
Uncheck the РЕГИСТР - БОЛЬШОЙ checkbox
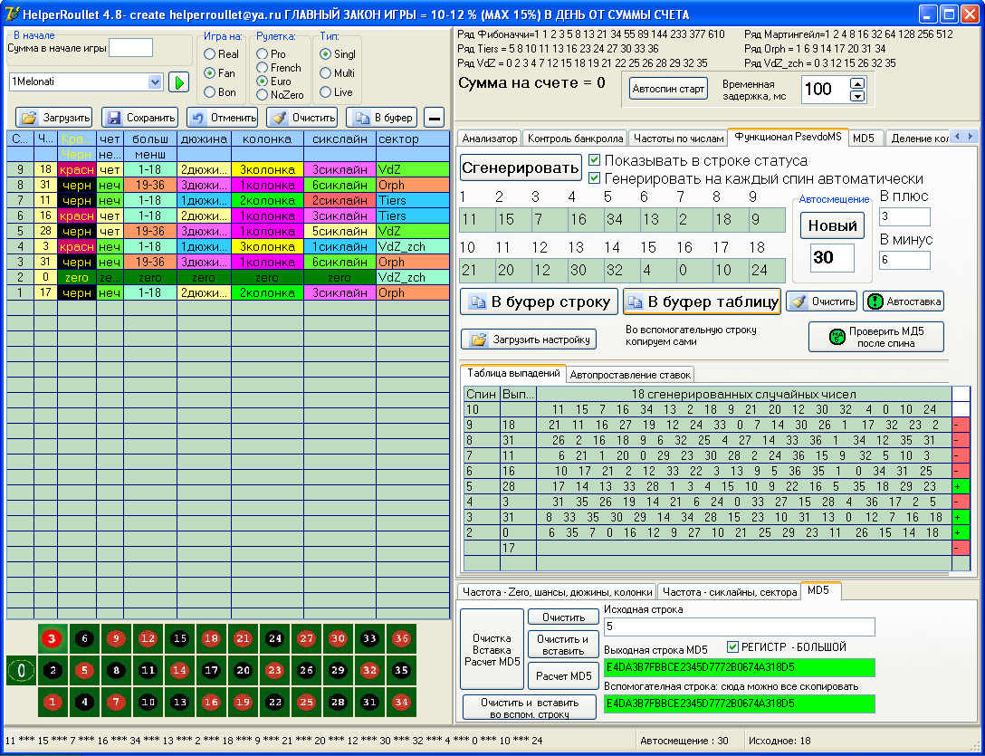(x=733, y=646)
